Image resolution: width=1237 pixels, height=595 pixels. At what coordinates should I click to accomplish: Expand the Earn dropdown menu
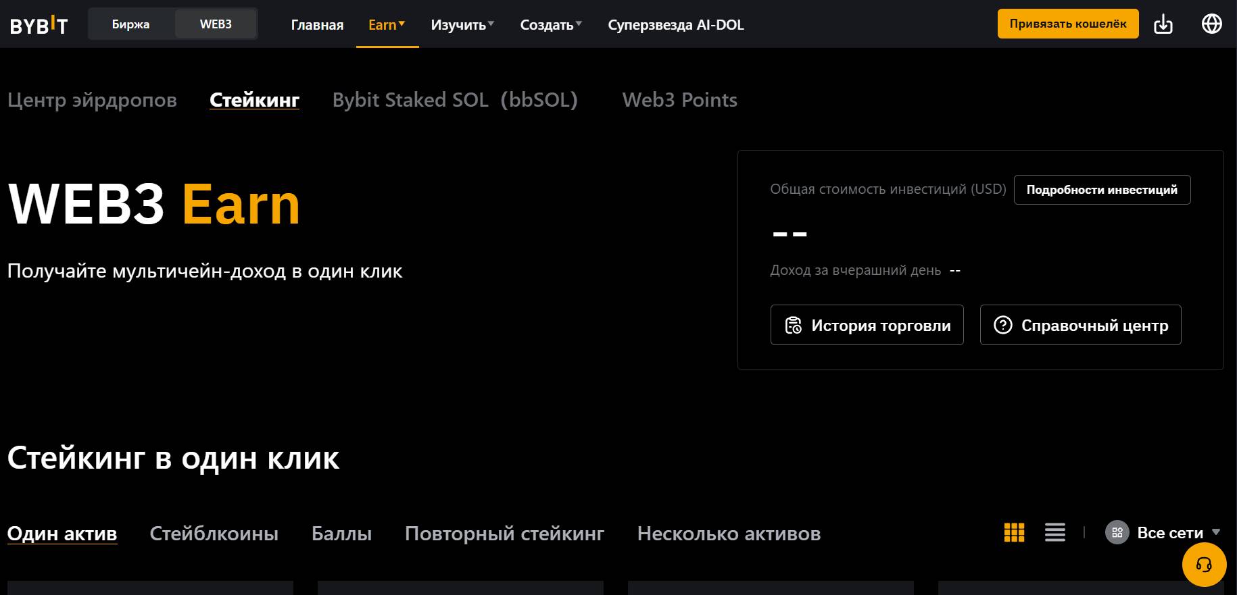click(x=387, y=25)
